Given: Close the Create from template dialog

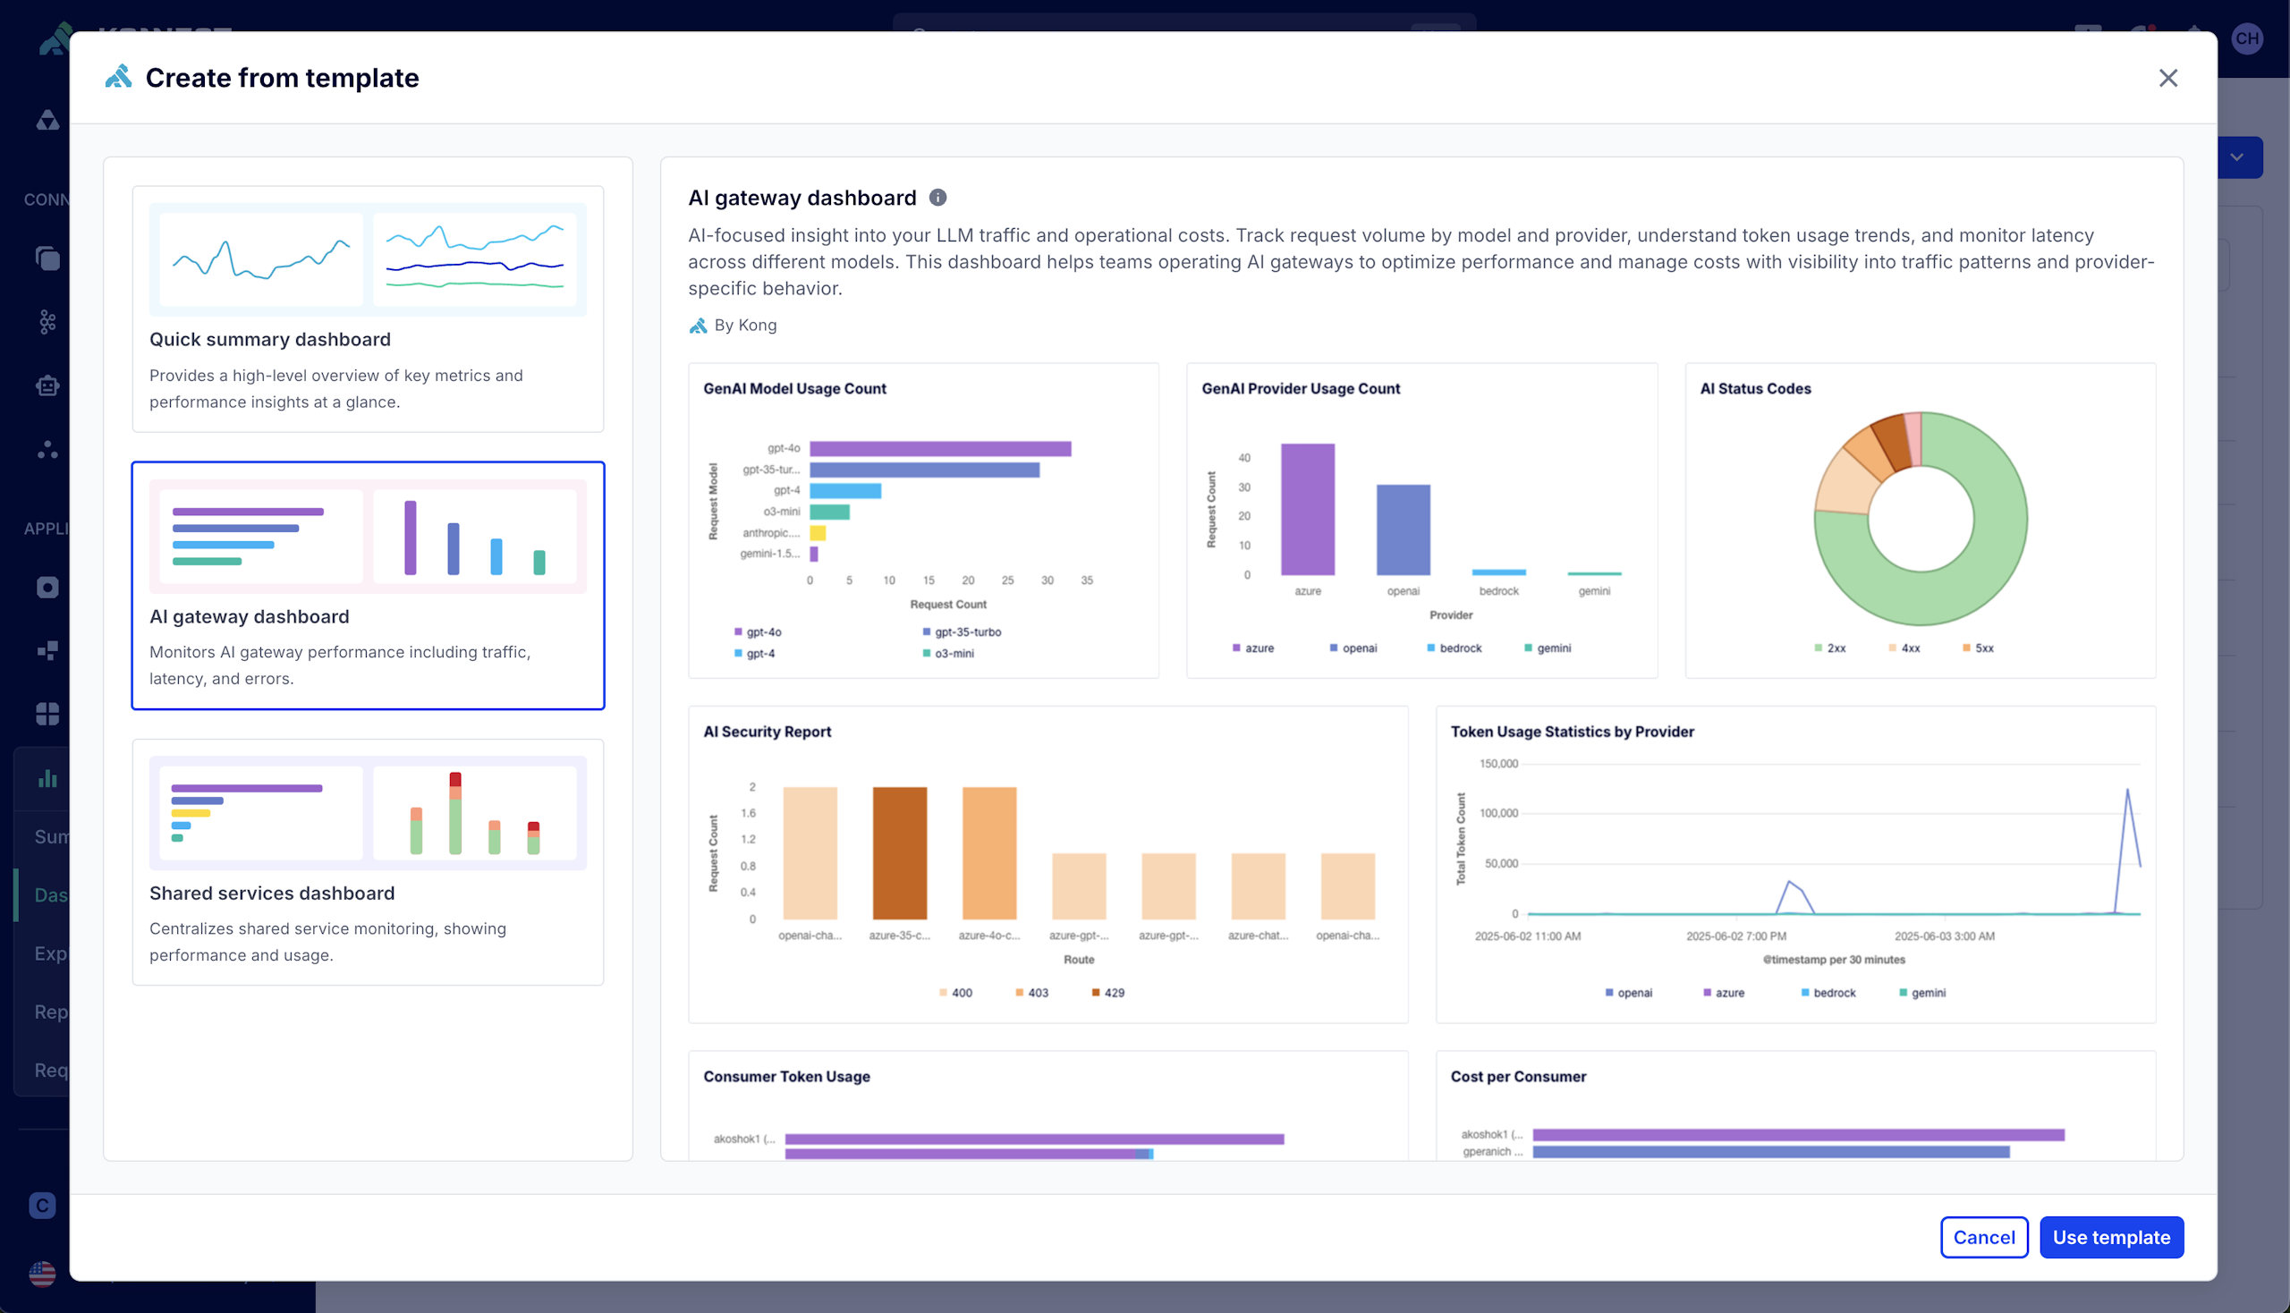Looking at the screenshot, I should (x=2167, y=79).
